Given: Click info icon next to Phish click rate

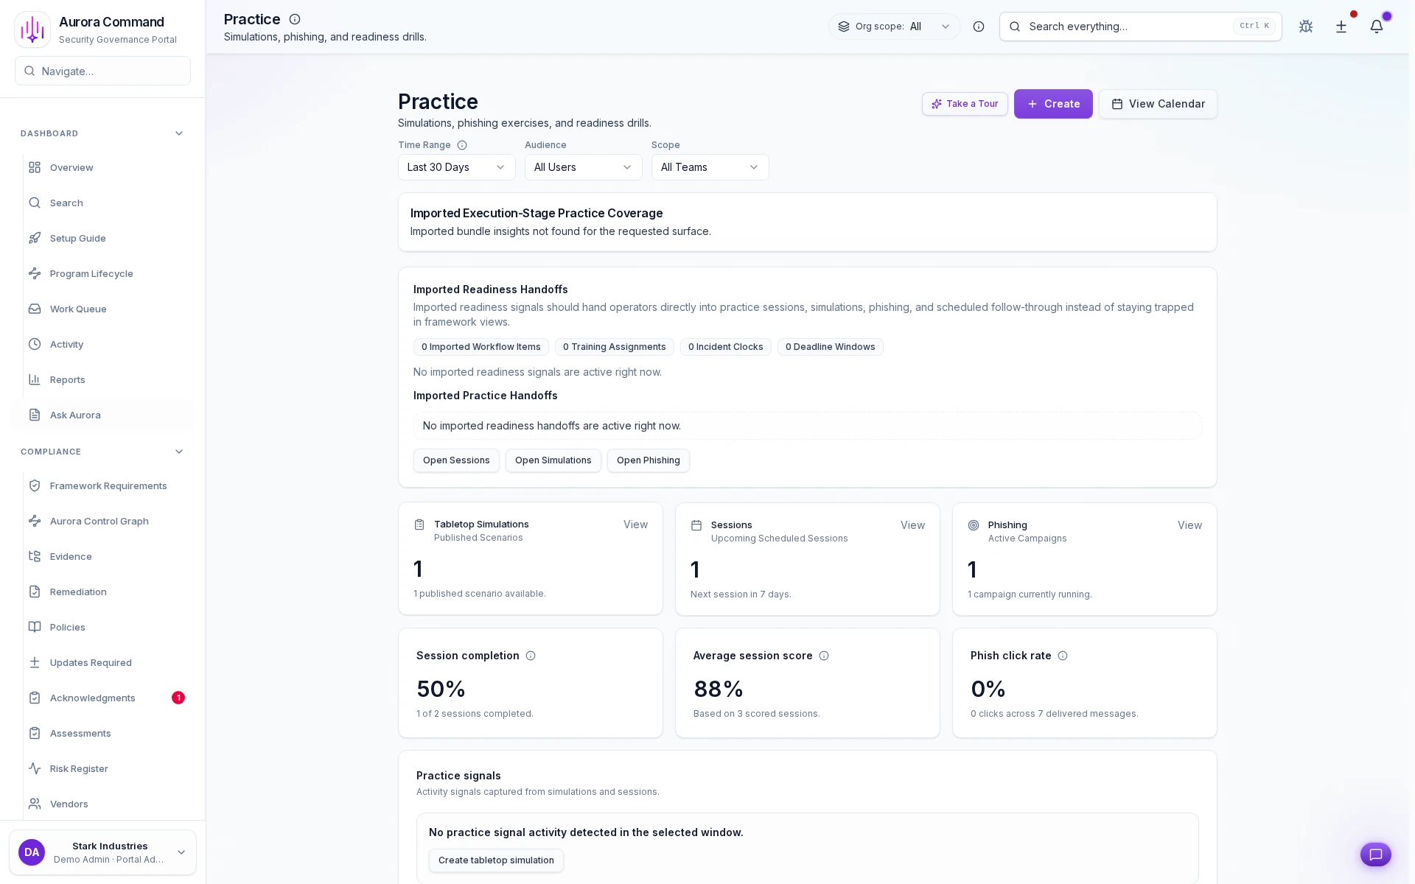Looking at the screenshot, I should pyautogui.click(x=1063, y=656).
